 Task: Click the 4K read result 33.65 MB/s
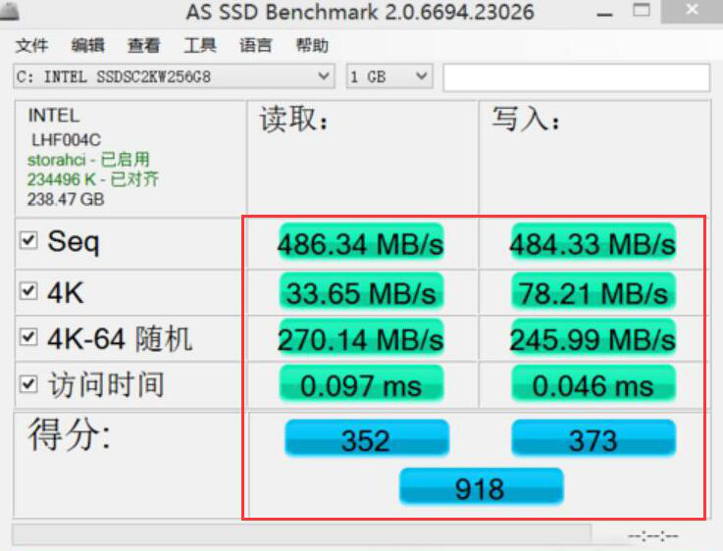coord(361,291)
